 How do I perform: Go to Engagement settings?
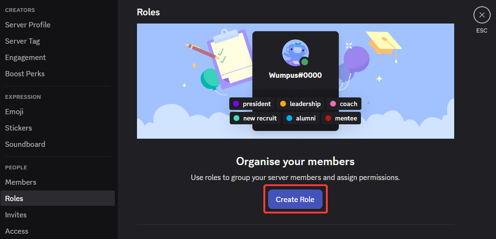coord(25,58)
